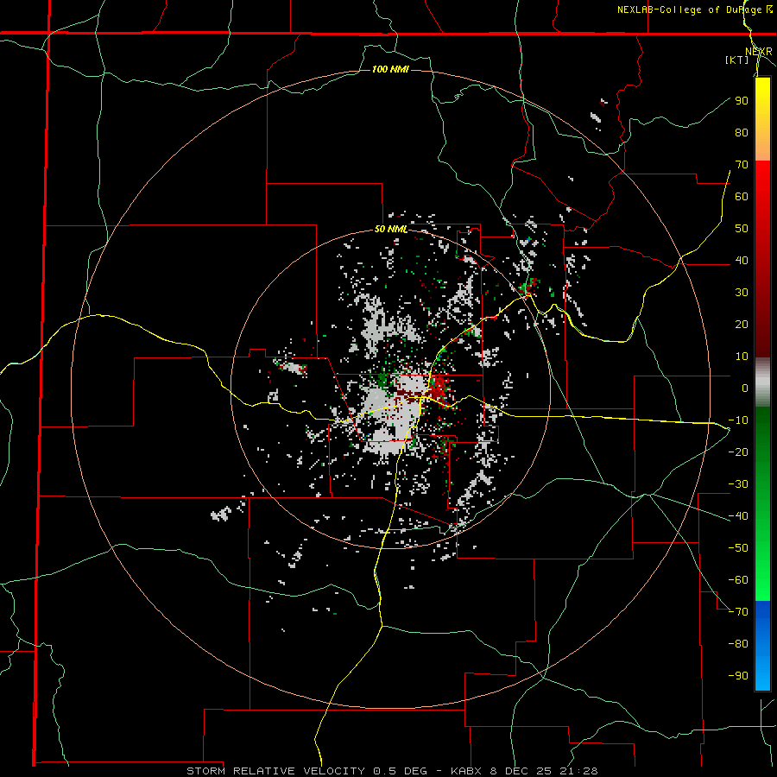The height and width of the screenshot is (777, 777).
Task: Click the 50 value on velocity scale
Action: coord(742,229)
